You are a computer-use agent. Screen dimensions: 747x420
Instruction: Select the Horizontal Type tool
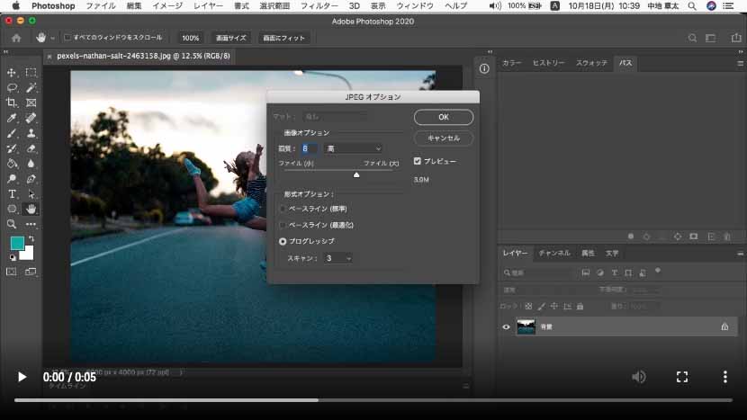pyautogui.click(x=12, y=193)
